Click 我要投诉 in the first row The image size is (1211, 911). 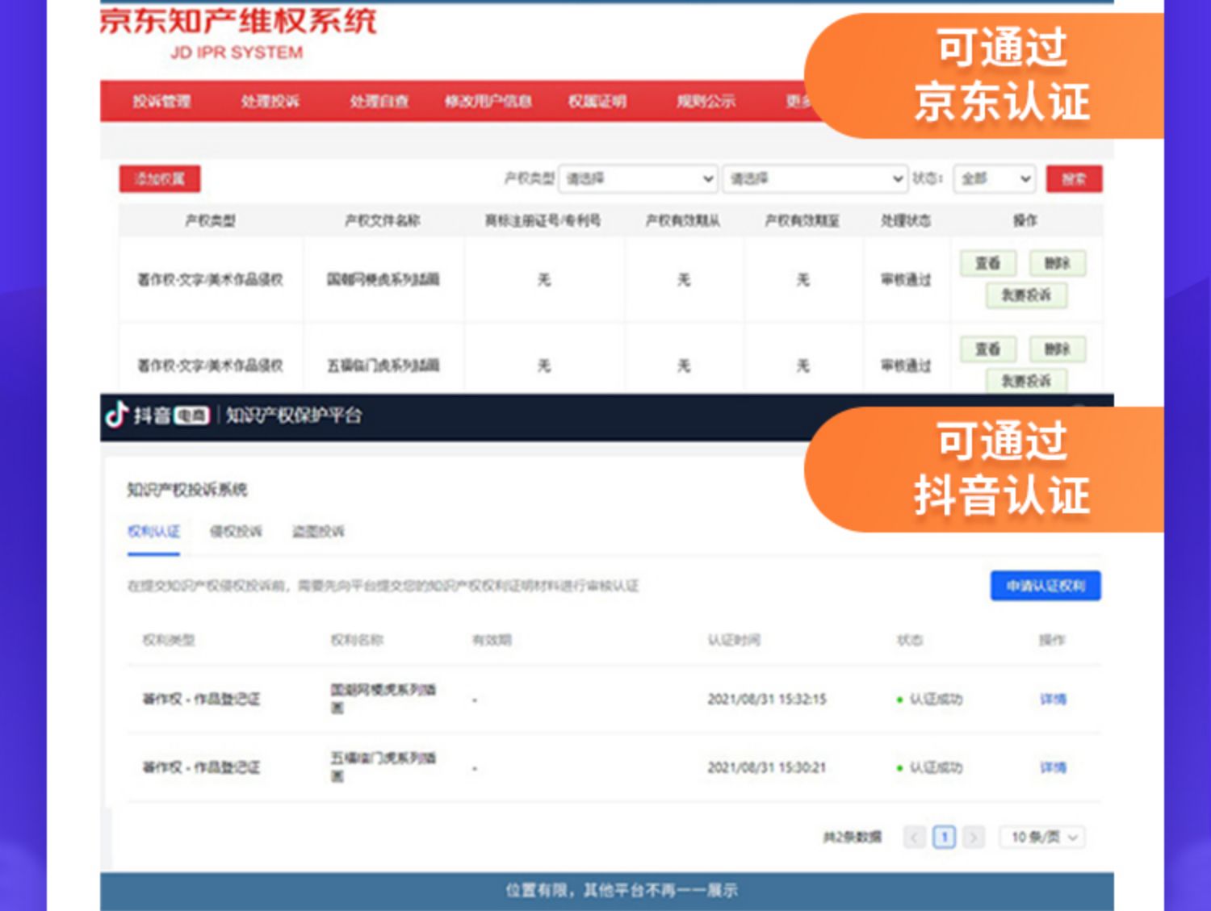pos(1026,295)
